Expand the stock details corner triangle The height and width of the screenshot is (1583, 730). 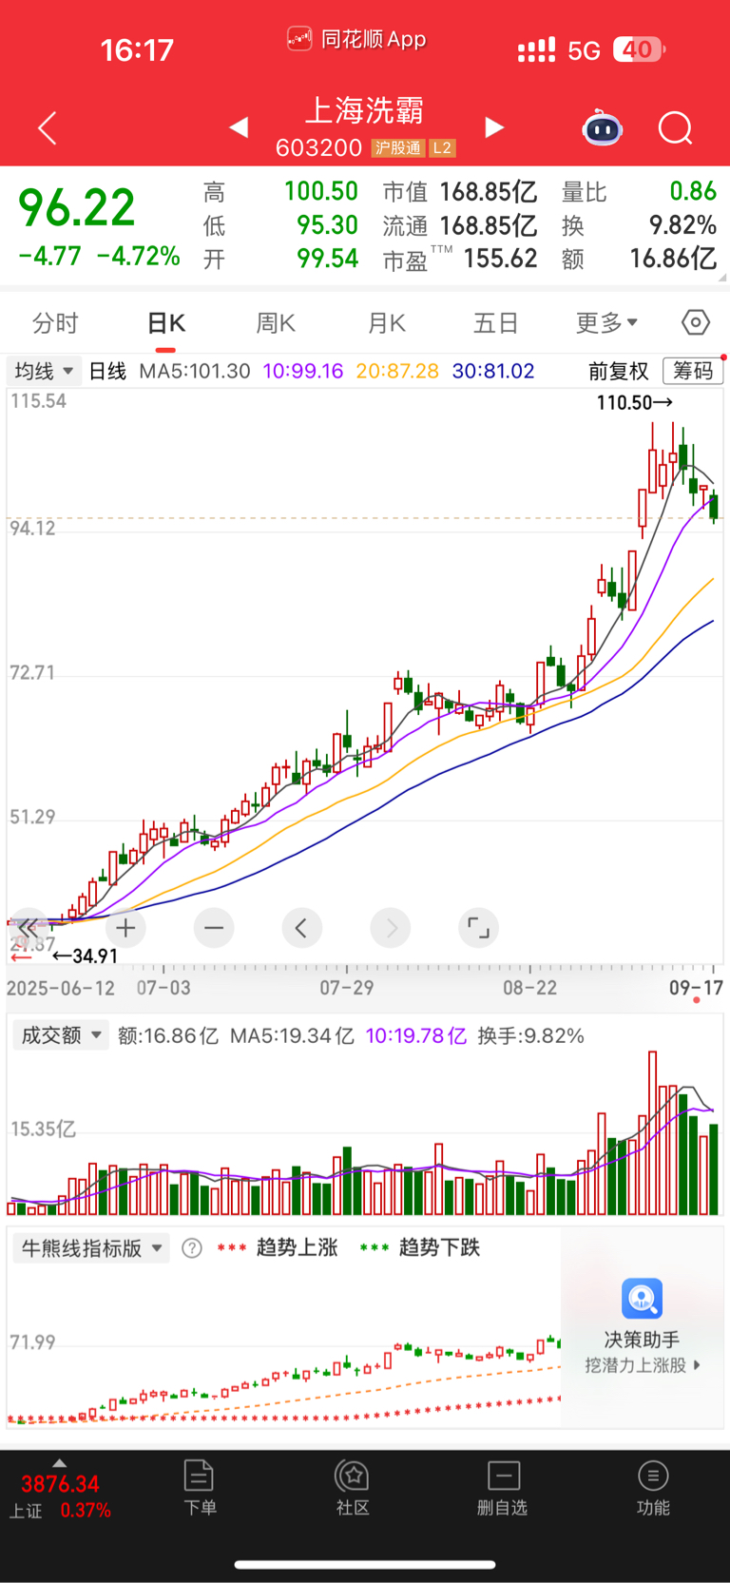coord(722,278)
